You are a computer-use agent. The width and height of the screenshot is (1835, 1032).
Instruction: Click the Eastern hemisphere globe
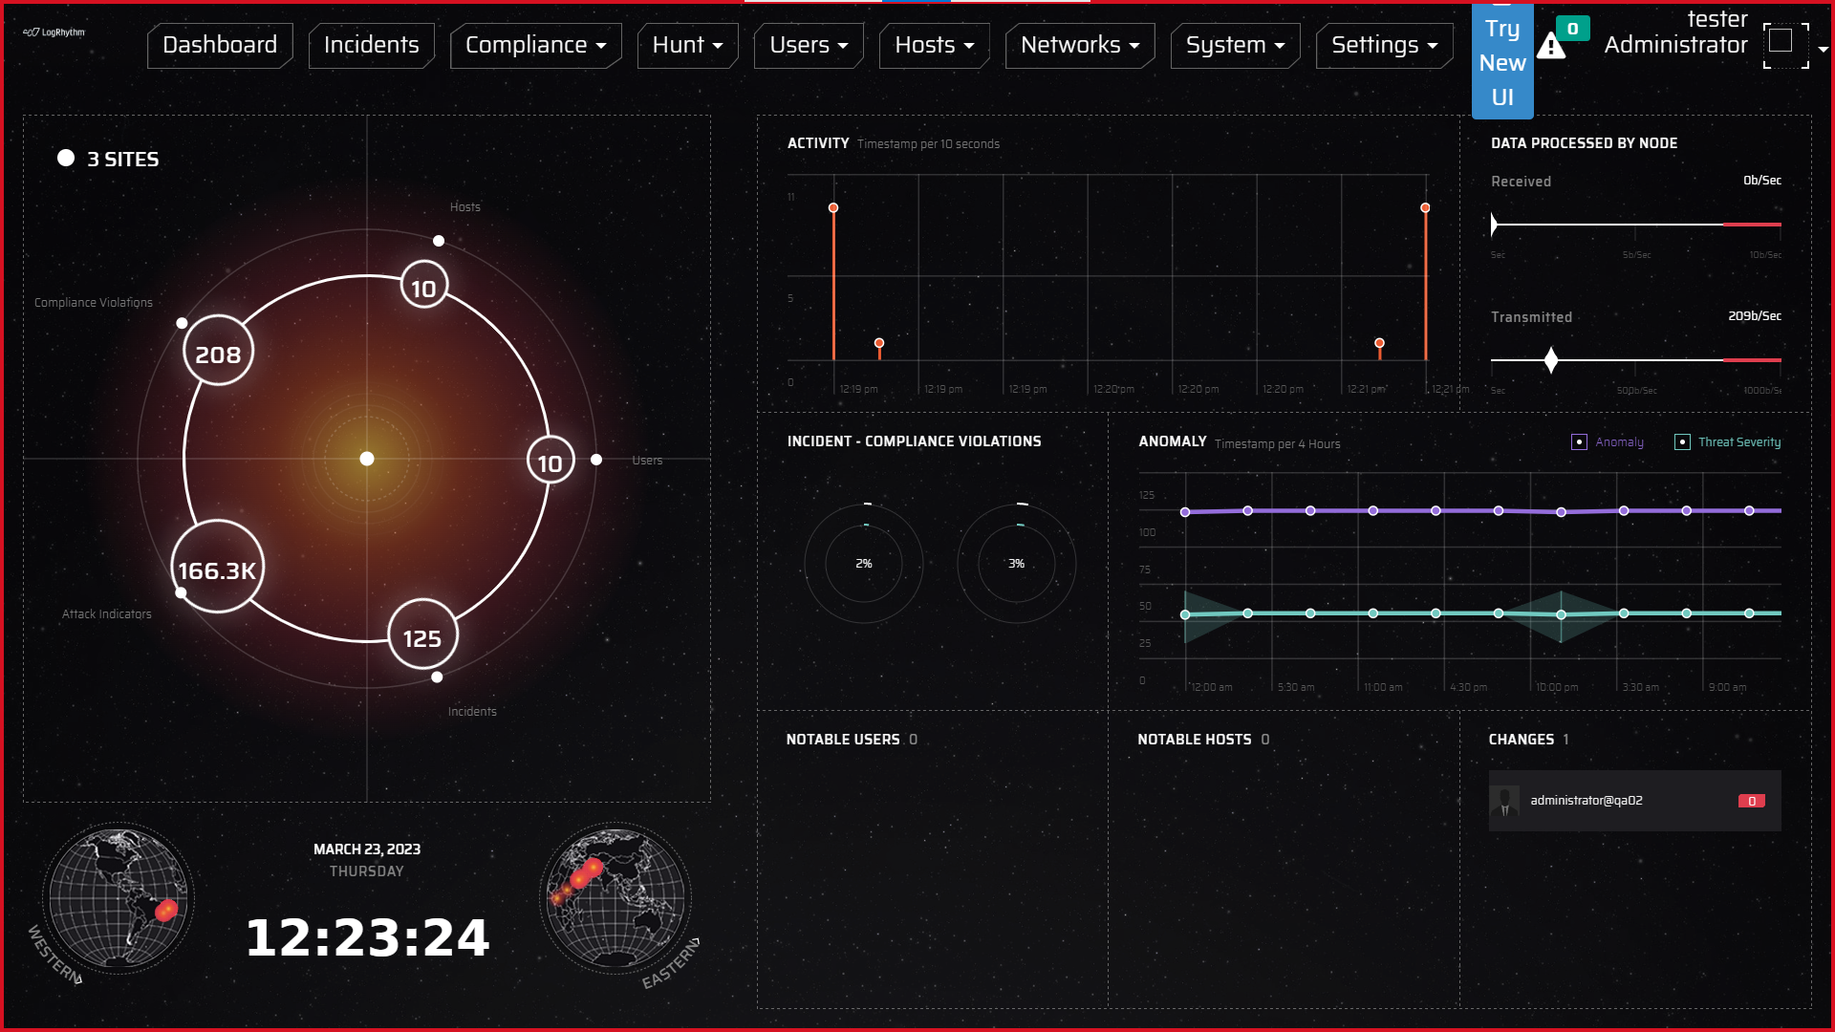[x=616, y=898]
